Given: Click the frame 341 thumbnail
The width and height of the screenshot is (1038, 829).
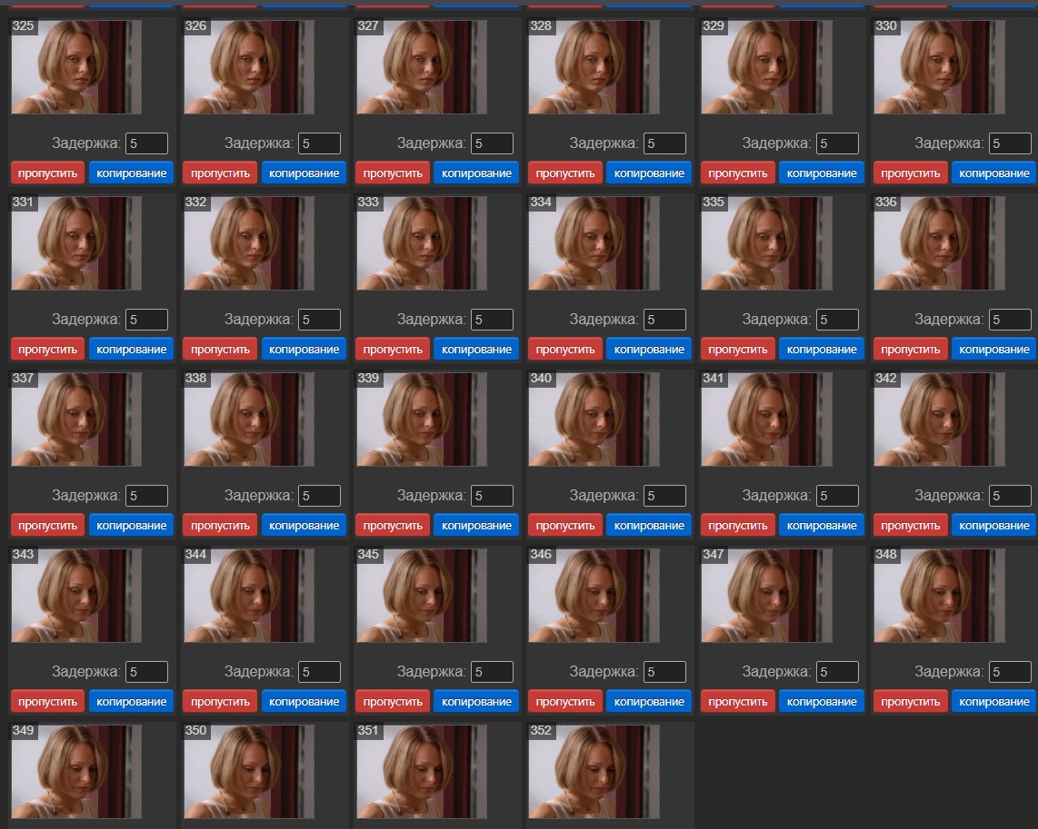Looking at the screenshot, I should click(766, 419).
